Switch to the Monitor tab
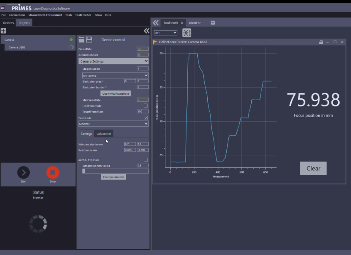The width and height of the screenshot is (351, 255). [195, 23]
